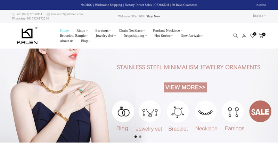Click the Ring category circle icon
The width and height of the screenshot is (278, 156).
pyautogui.click(x=123, y=111)
